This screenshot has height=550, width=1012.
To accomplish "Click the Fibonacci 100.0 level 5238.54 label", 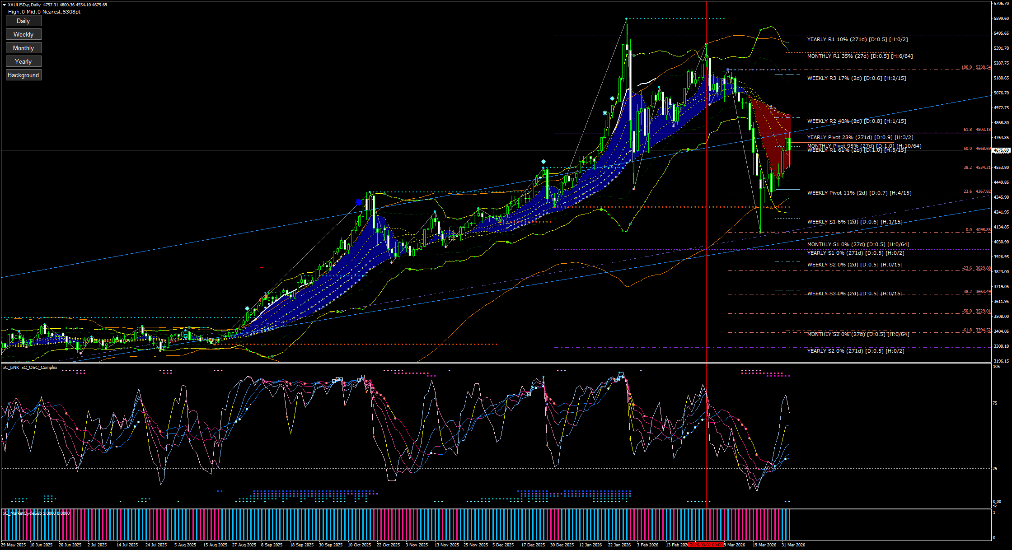I will pos(975,67).
